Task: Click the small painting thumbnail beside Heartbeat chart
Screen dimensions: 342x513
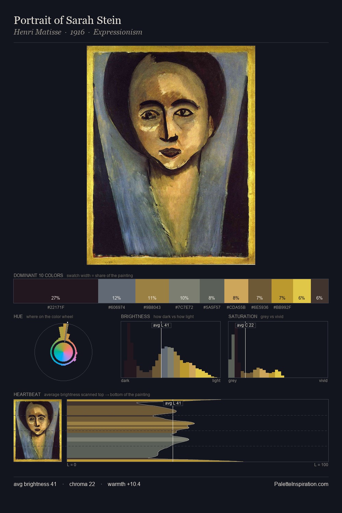Action: pos(38,431)
